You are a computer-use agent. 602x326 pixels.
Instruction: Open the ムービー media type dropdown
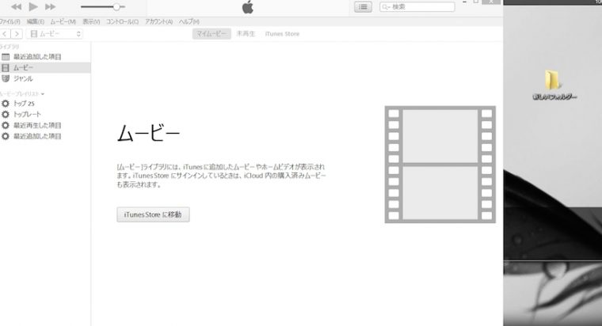(x=55, y=34)
